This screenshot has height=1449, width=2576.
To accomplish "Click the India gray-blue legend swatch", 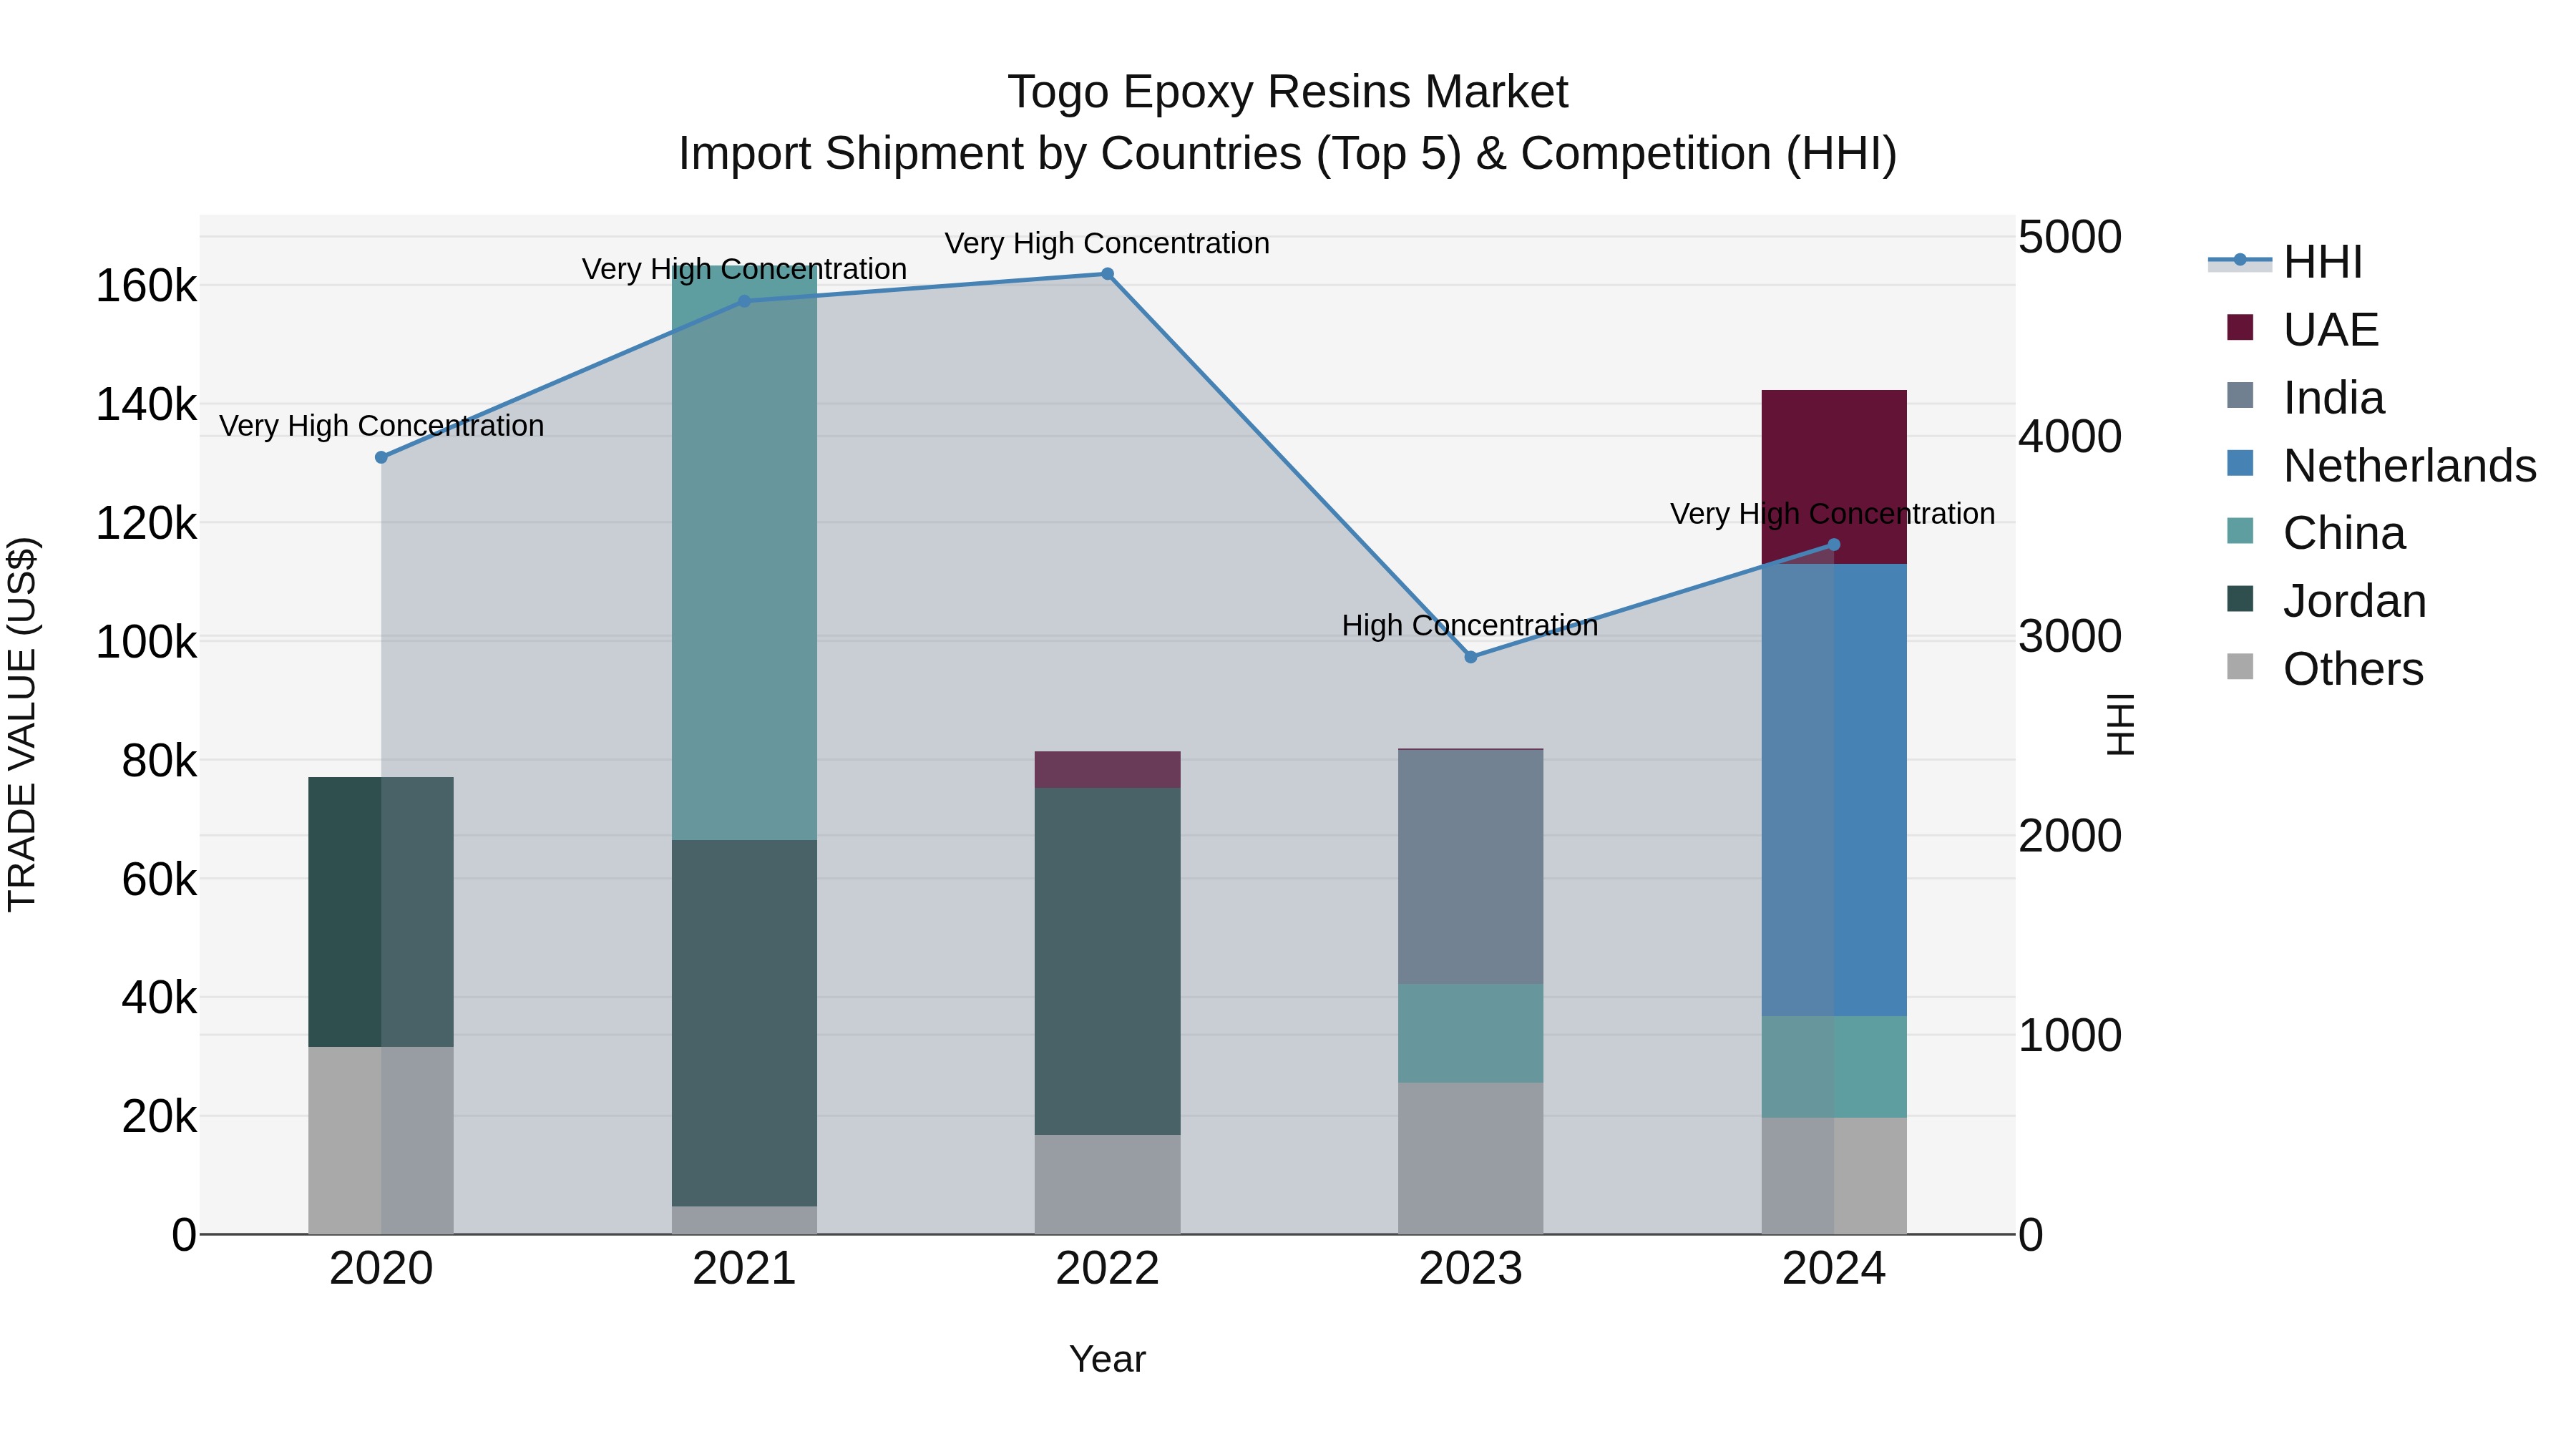I will [x=2240, y=396].
